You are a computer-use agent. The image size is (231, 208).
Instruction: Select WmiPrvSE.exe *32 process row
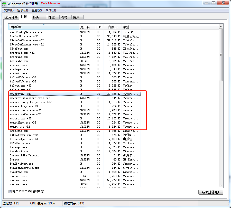75,53
